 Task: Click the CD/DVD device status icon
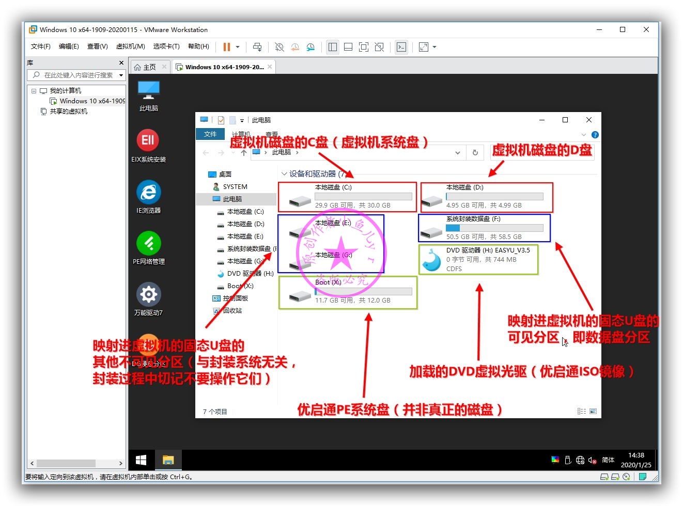(626, 477)
